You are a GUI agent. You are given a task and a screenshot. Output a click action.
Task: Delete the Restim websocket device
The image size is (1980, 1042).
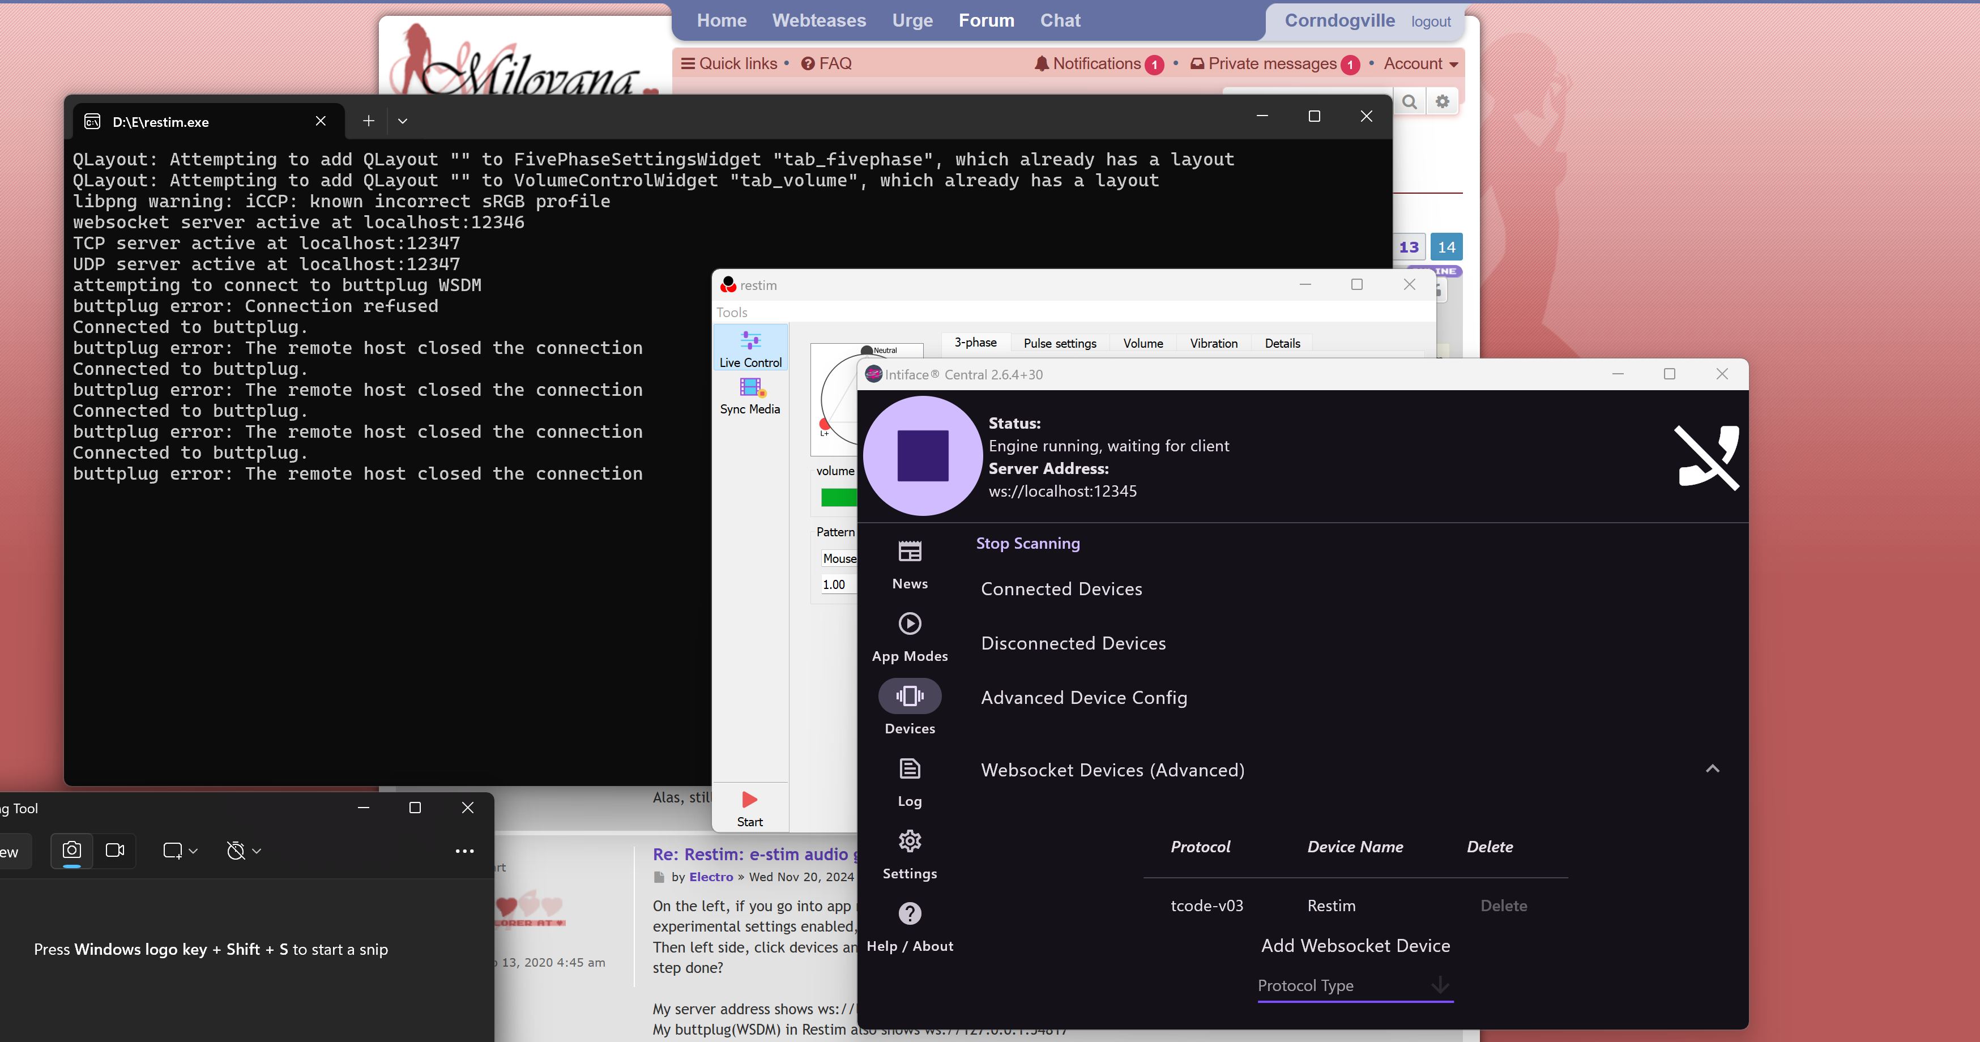(x=1504, y=906)
